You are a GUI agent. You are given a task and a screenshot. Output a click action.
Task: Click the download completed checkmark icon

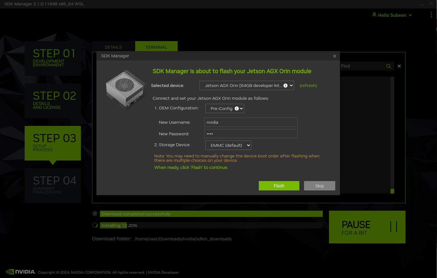tap(95, 213)
